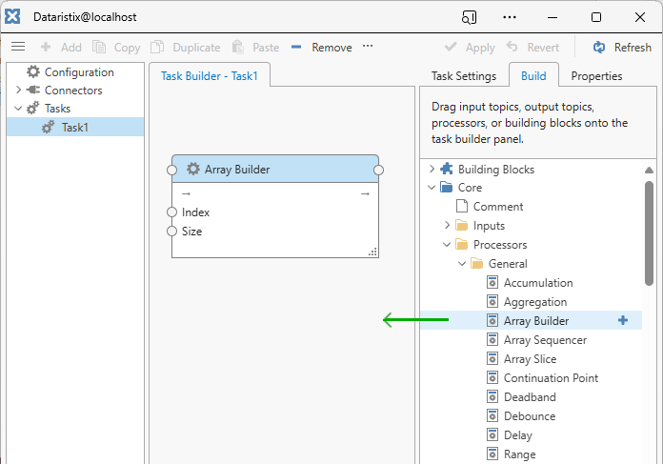The image size is (663, 464).
Task: Expand the Building Blocks node
Action: [x=432, y=169]
